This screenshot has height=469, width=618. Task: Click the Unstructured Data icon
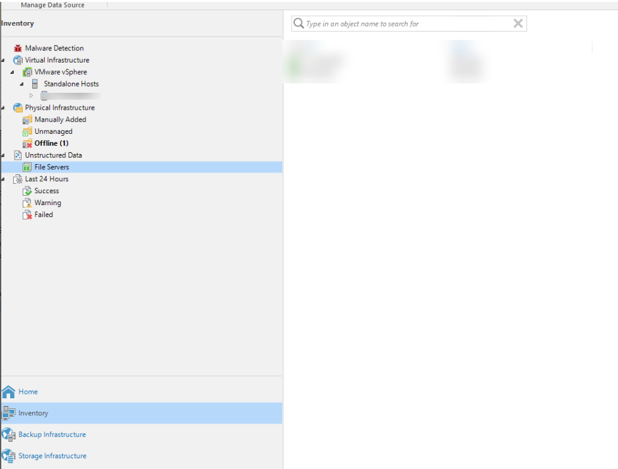click(x=18, y=155)
